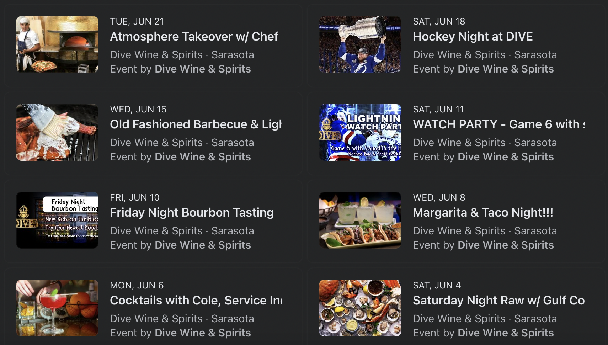This screenshot has height=345, width=608.
Task: Click the Stanley Cup trophy thumbnail
Action: click(360, 44)
